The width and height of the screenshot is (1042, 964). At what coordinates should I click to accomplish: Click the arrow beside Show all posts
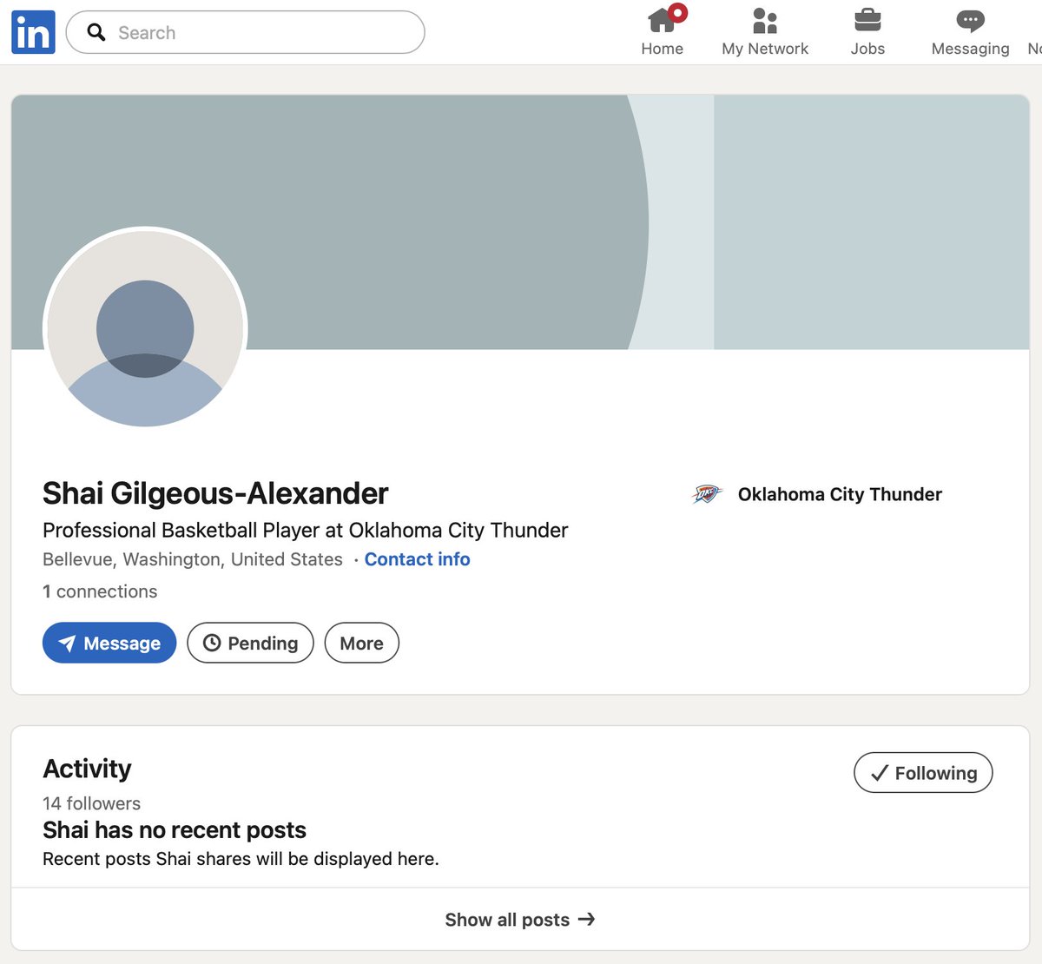[587, 919]
